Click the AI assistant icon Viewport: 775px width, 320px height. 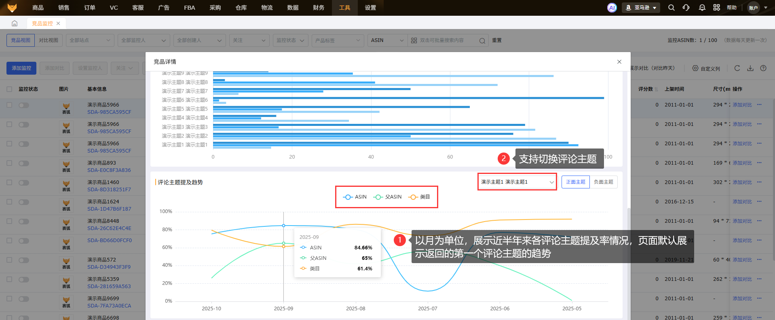click(612, 8)
